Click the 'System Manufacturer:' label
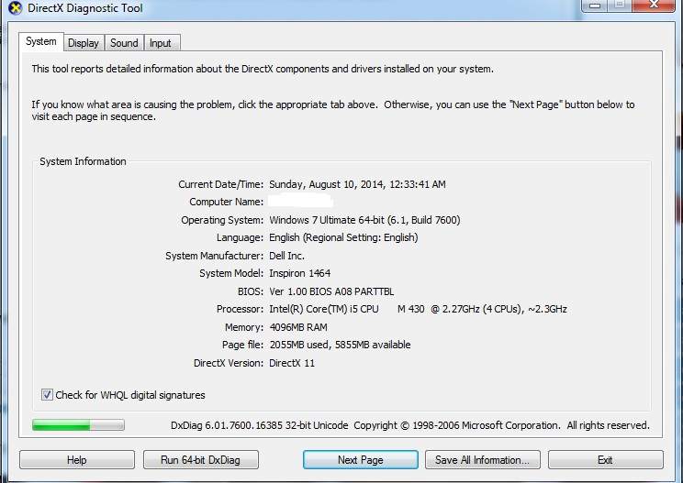683x483 pixels. tap(214, 256)
